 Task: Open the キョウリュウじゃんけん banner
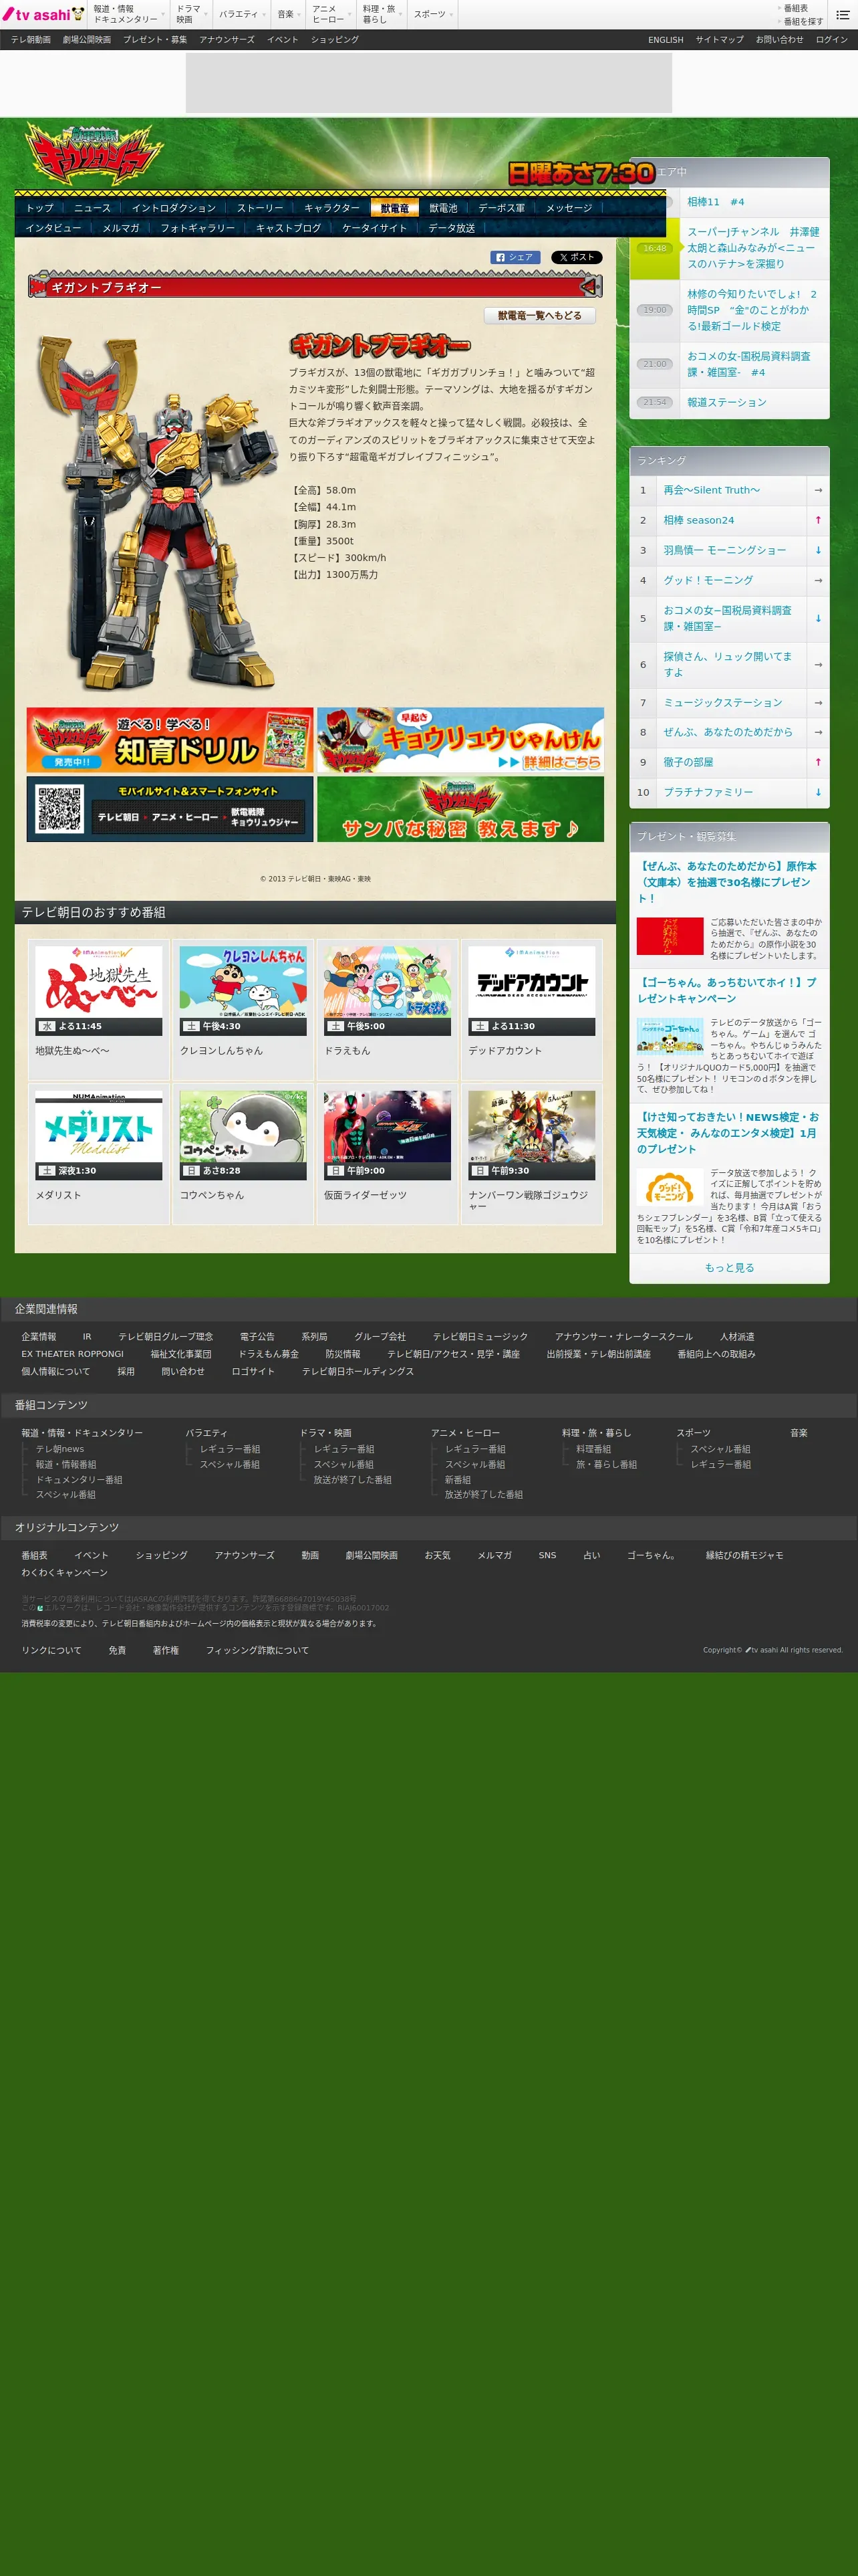click(460, 740)
